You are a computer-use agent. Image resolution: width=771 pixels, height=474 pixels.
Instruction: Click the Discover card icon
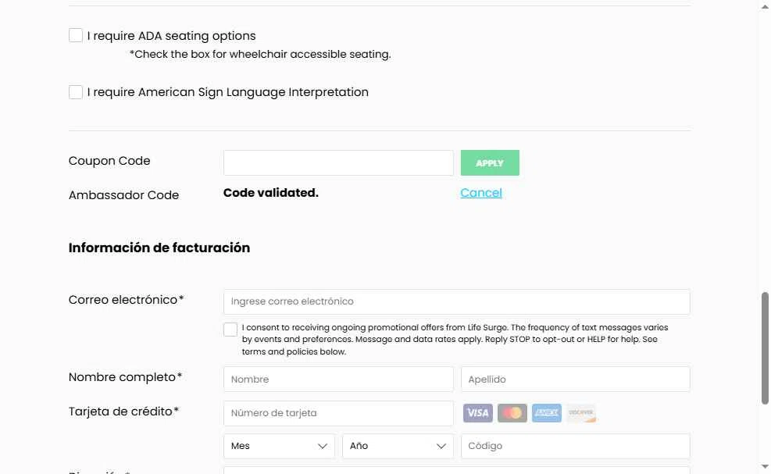(581, 413)
